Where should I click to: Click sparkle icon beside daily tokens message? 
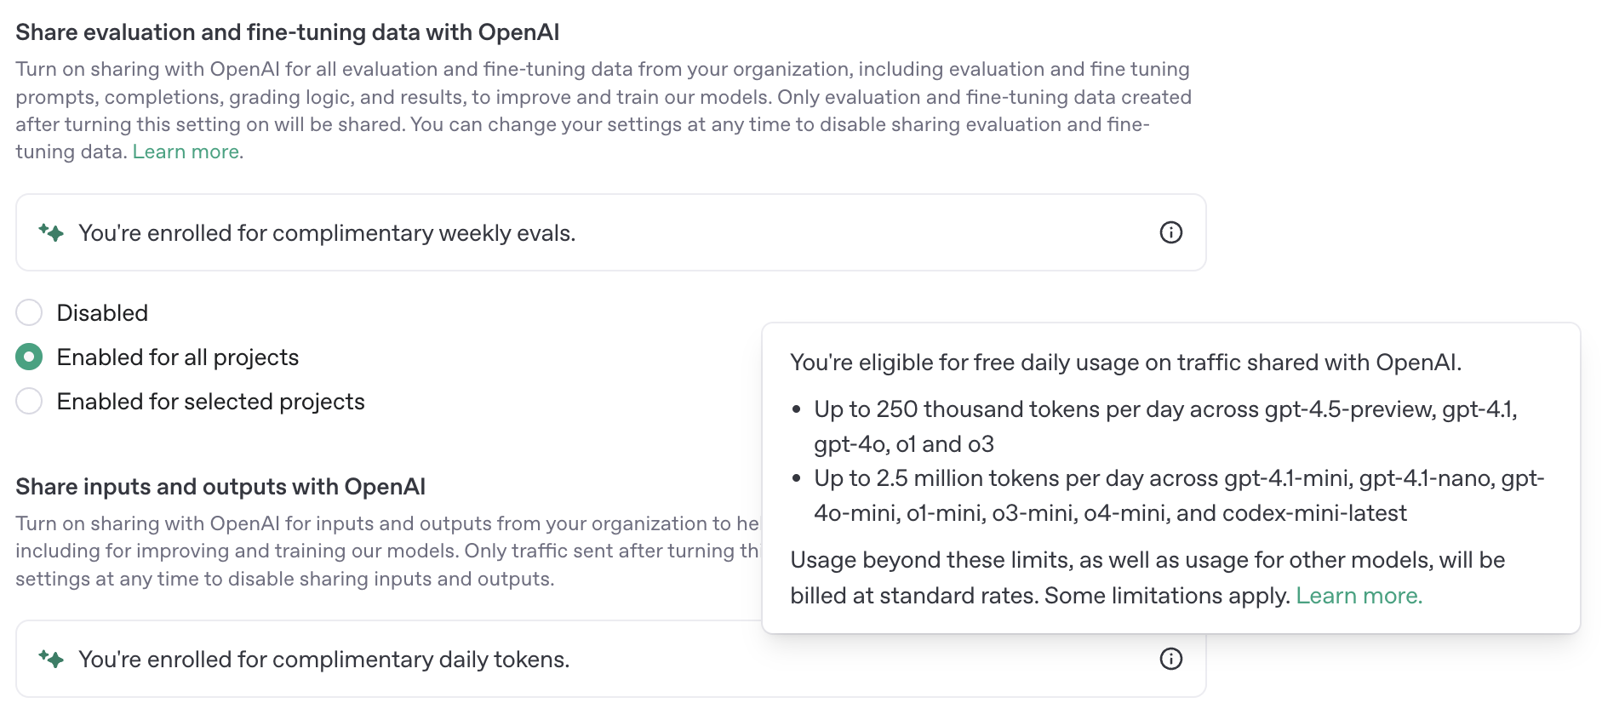click(51, 659)
